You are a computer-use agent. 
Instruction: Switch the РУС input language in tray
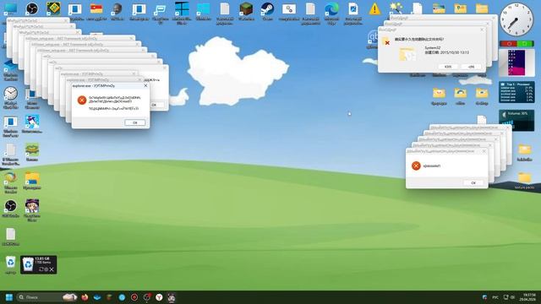495,297
